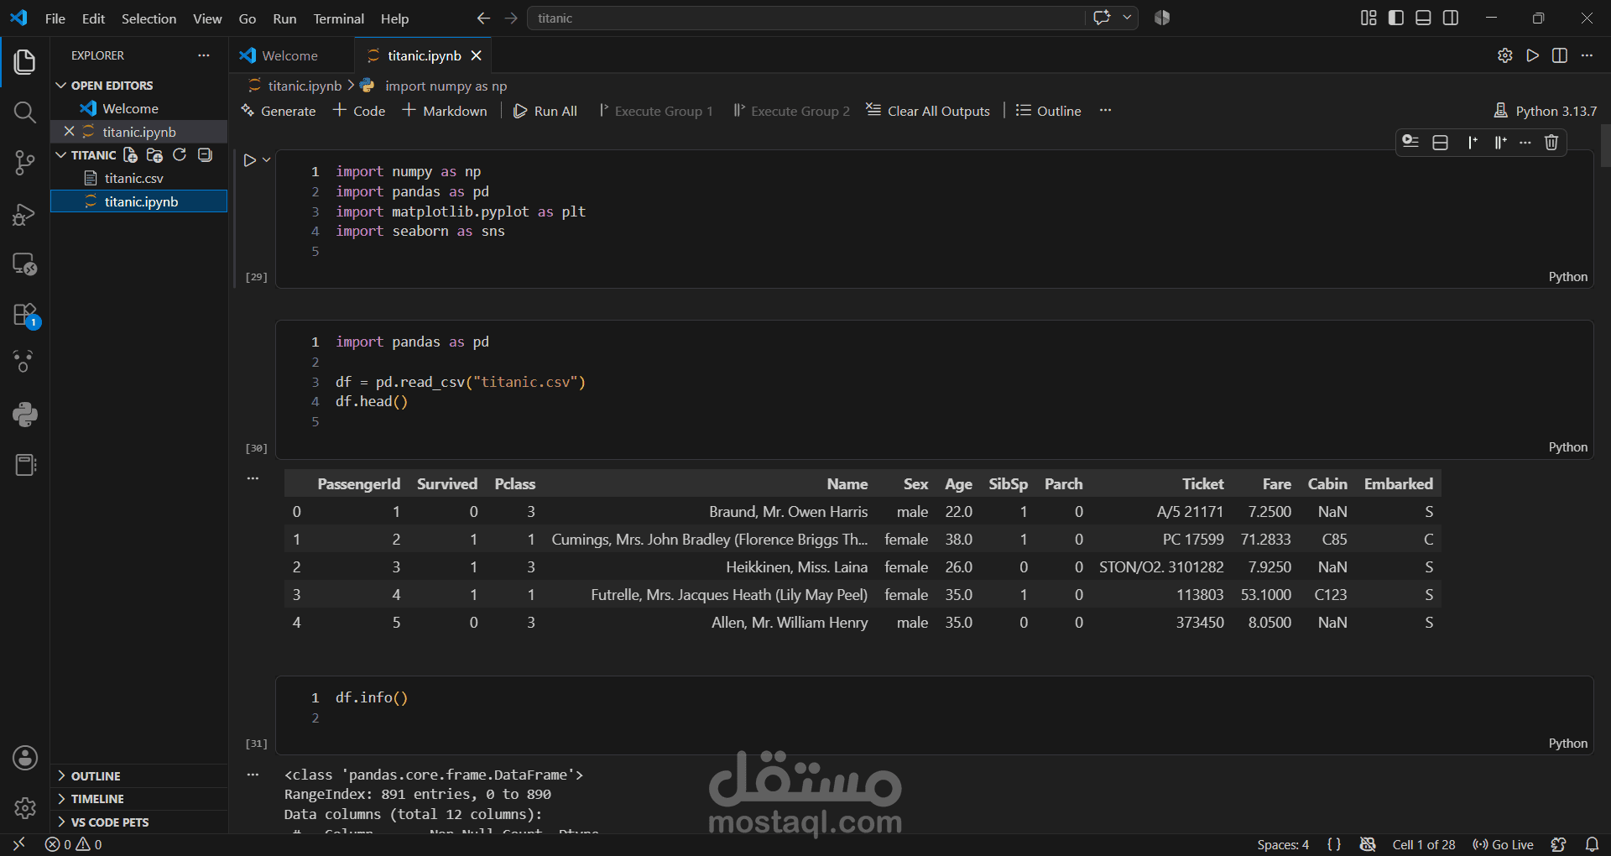Screen dimensions: 1611x856
Task: Open Customize Layout button
Action: point(1369,18)
